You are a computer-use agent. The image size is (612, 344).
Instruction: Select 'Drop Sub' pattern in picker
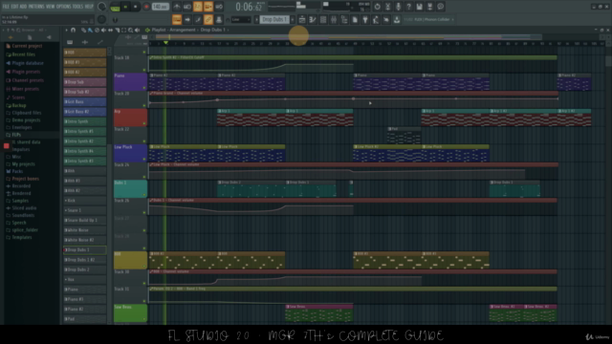85,82
